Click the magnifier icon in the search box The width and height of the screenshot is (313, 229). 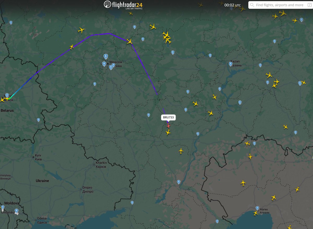click(252, 5)
